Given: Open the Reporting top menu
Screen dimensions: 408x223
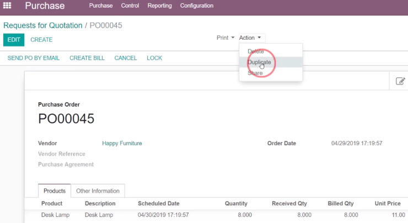Looking at the screenshot, I should pyautogui.click(x=159, y=6).
